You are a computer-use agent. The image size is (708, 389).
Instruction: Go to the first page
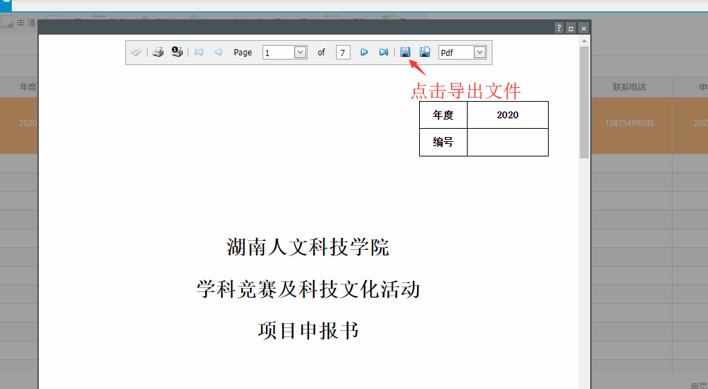click(x=199, y=53)
